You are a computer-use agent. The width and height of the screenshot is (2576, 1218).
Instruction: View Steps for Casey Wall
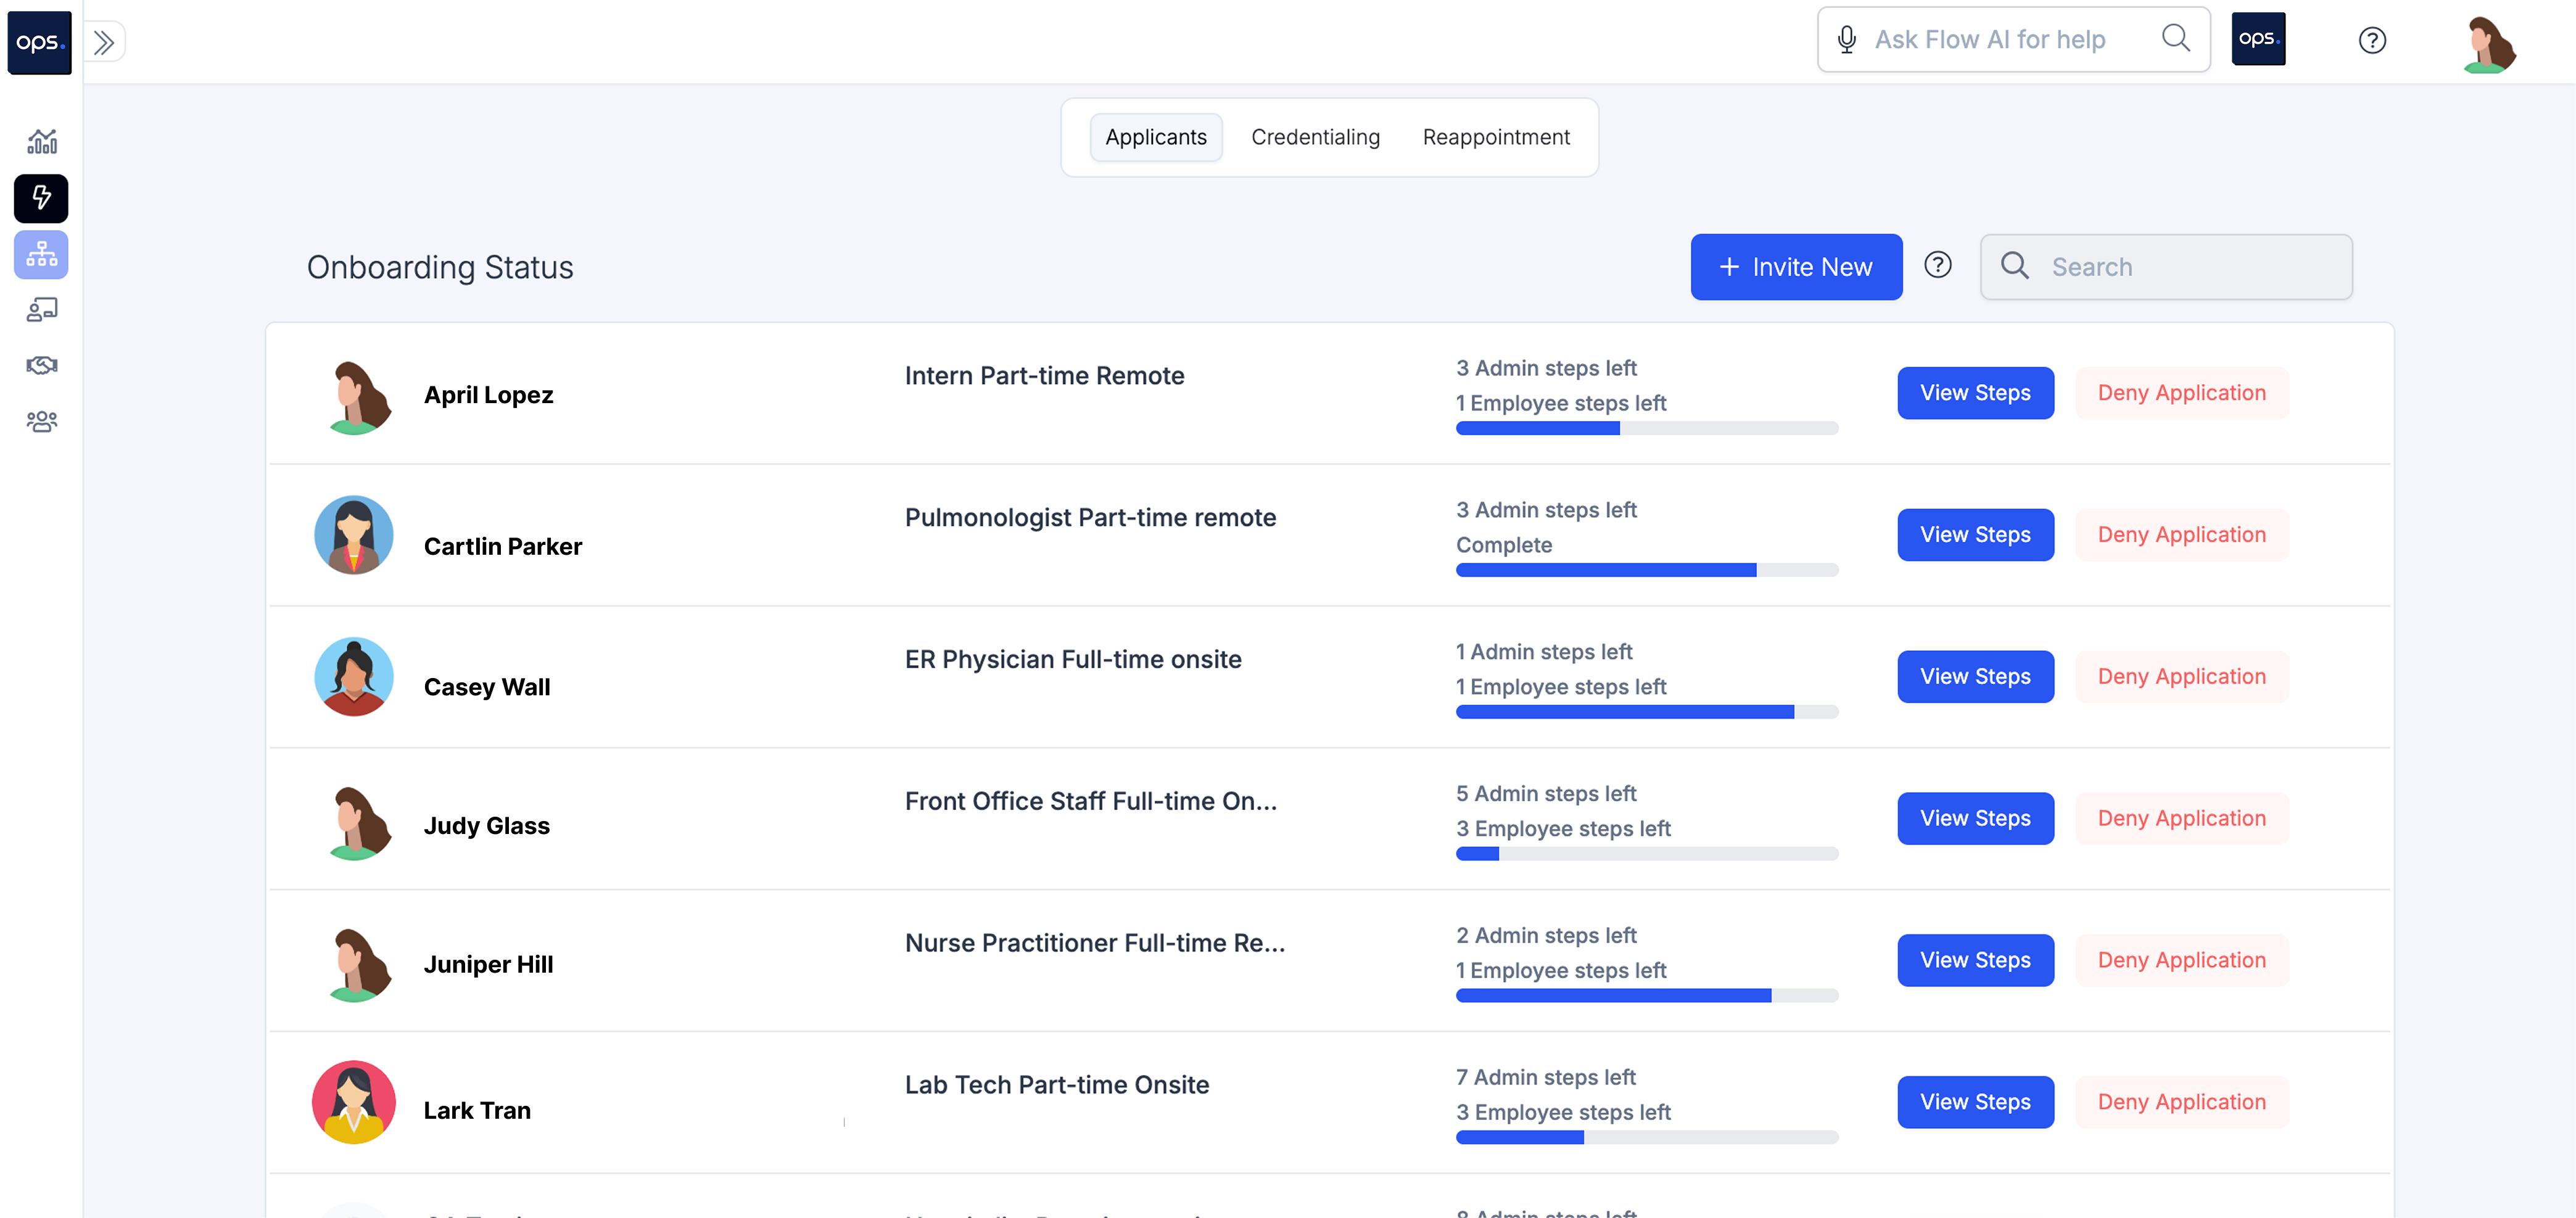(x=1974, y=676)
